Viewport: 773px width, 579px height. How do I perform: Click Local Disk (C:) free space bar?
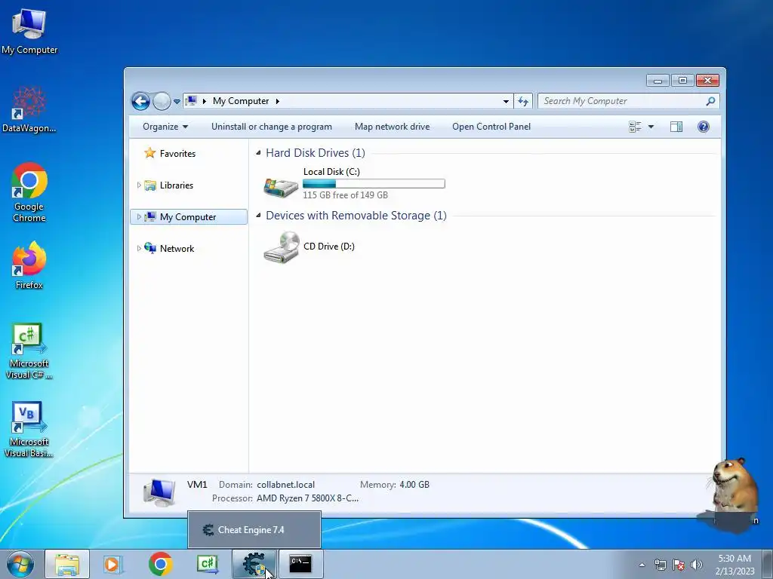click(374, 184)
